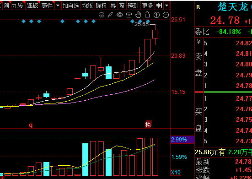This screenshot has height=179, width=252.
Task: Click the 榜 marker on the chart
Action: click(x=148, y=124)
